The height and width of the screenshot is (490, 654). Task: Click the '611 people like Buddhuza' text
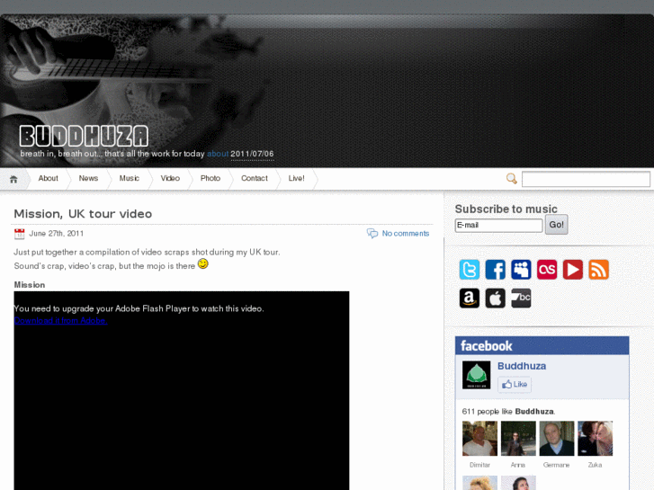coord(508,412)
